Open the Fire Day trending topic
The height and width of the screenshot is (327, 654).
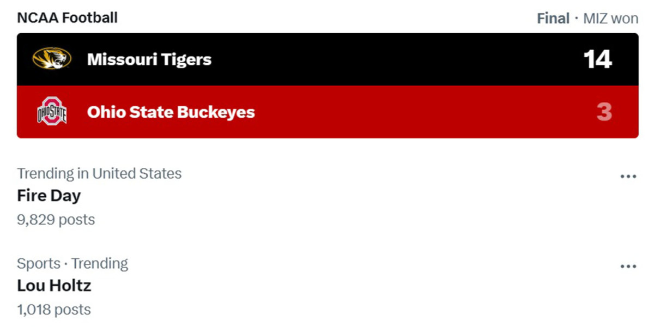point(49,195)
